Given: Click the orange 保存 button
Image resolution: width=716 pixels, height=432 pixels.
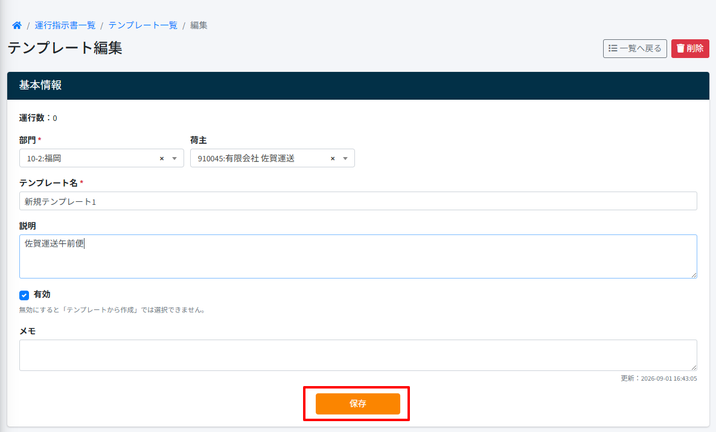Looking at the screenshot, I should coord(358,404).
